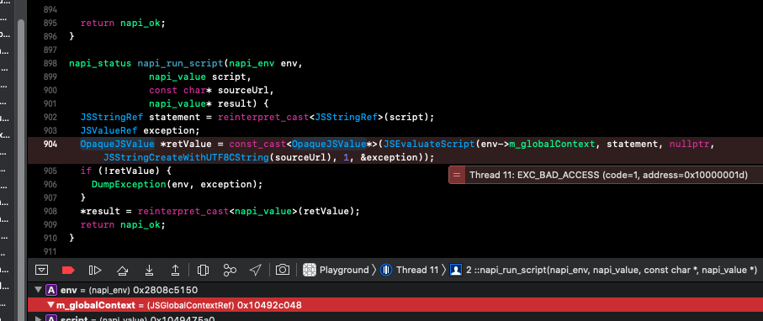Add breakpoint at line 898
763x321 pixels.
pos(50,63)
